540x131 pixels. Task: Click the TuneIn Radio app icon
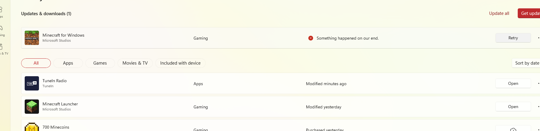[32, 83]
